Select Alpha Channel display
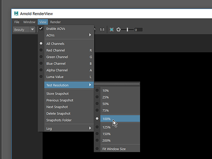 click(66, 70)
